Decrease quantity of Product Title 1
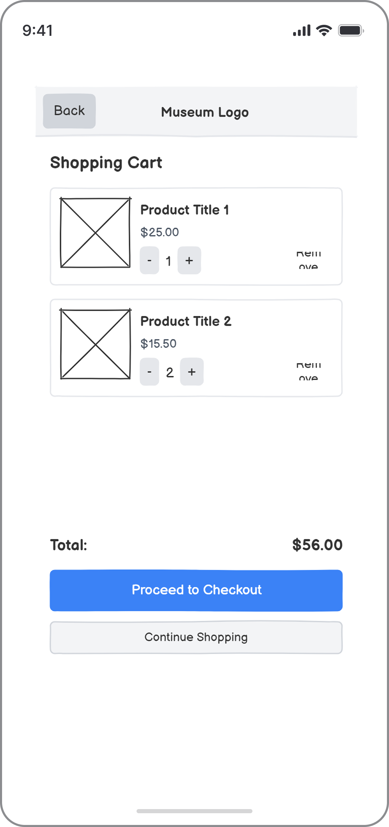This screenshot has height=827, width=389. coord(149,261)
